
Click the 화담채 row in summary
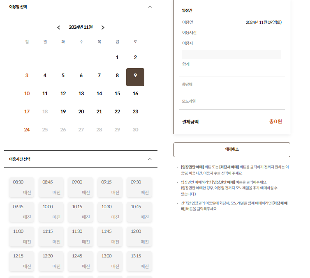(x=232, y=85)
